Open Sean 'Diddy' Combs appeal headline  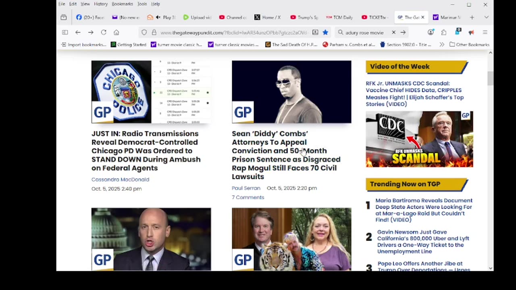(286, 155)
